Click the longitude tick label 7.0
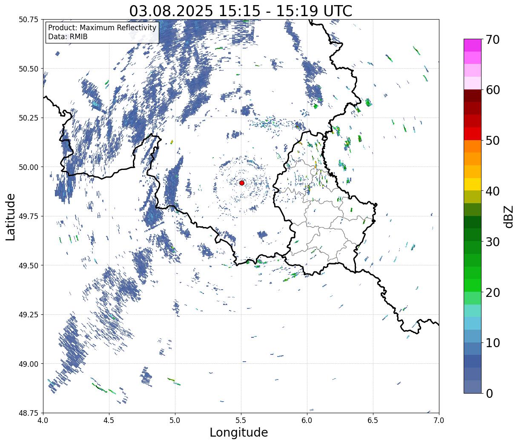 439,420
